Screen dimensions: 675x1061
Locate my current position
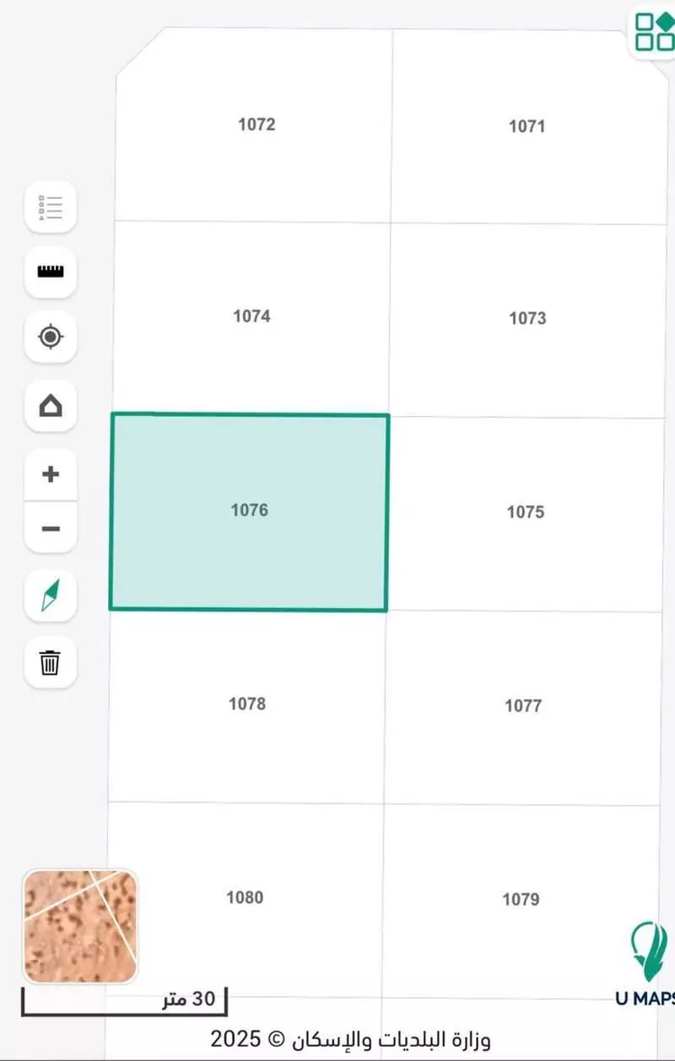pos(50,337)
